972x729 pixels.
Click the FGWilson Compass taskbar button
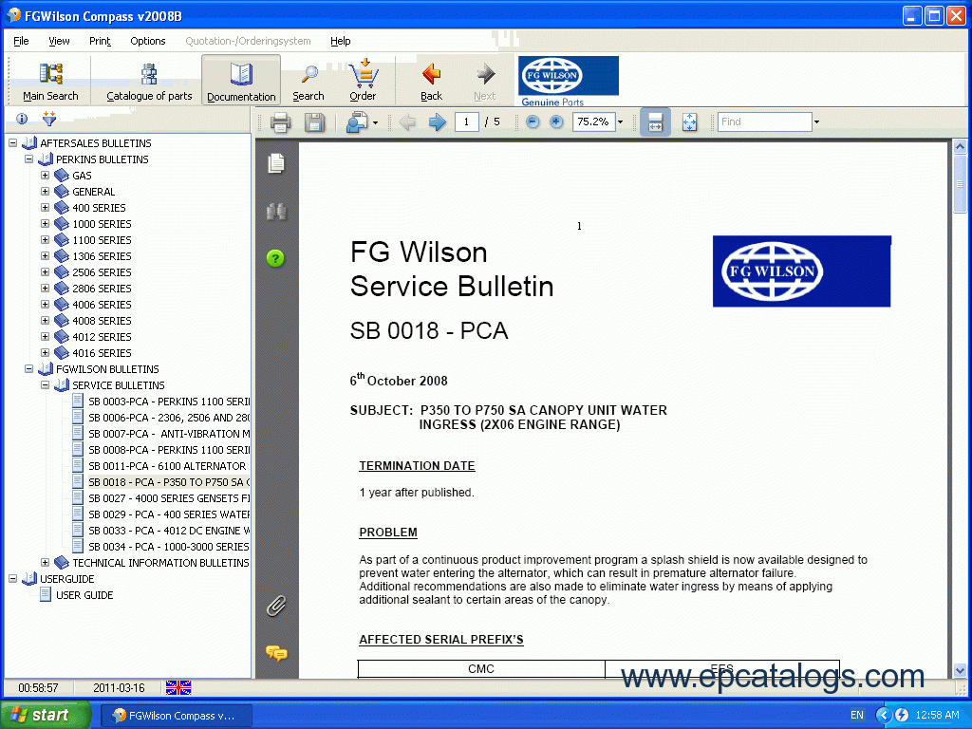[176, 716]
